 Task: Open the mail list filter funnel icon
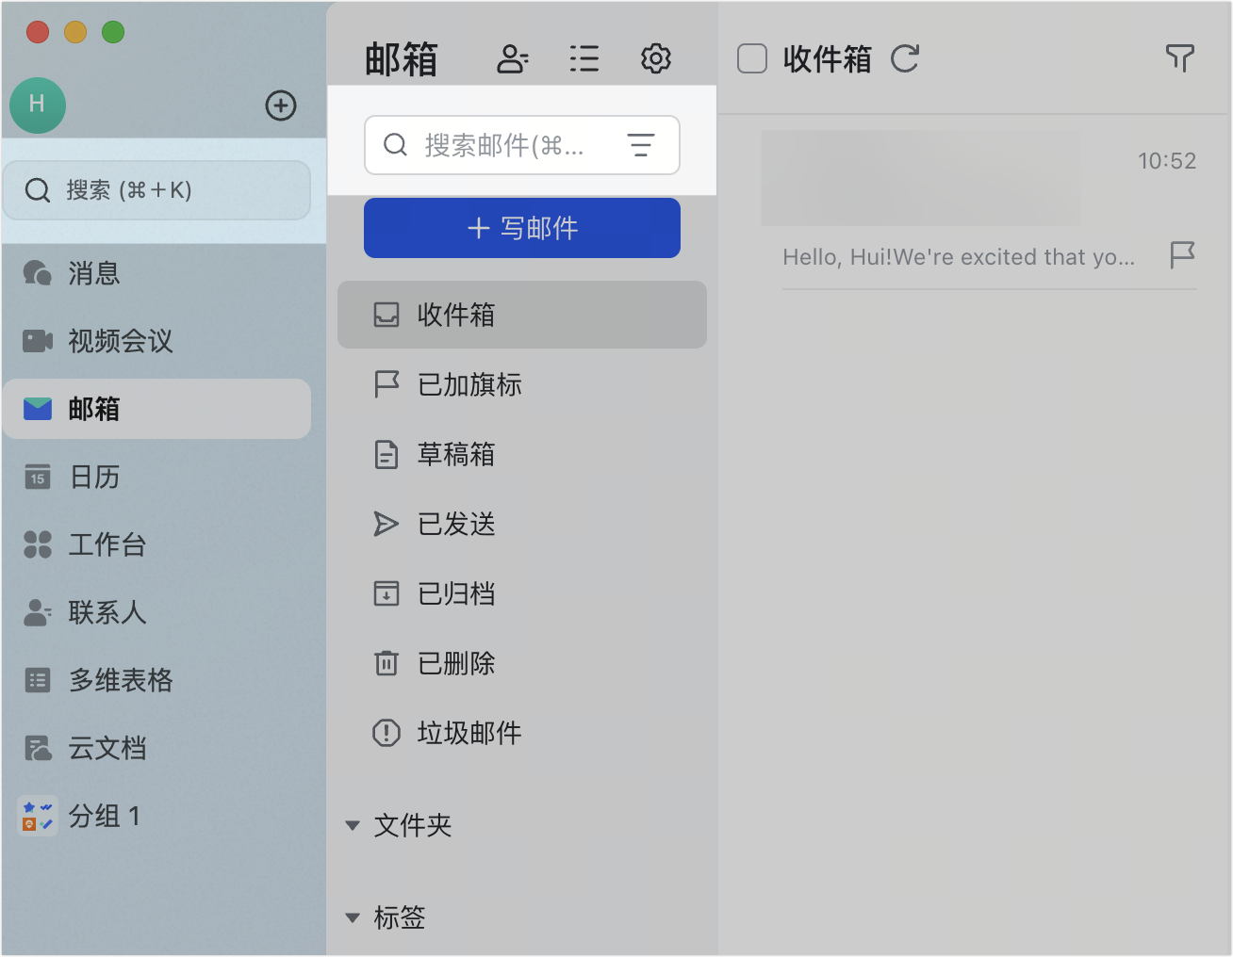point(1180,58)
